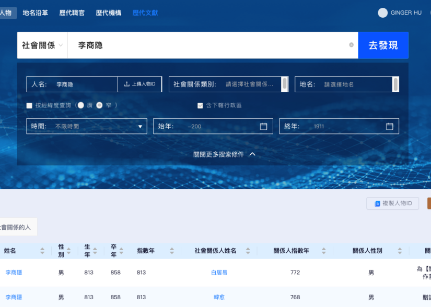Open the 白居易 person link

pyautogui.click(x=219, y=272)
